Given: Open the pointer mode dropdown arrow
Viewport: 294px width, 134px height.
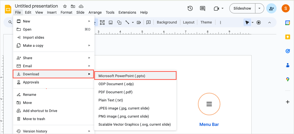Looking at the screenshot, I should [253, 23].
